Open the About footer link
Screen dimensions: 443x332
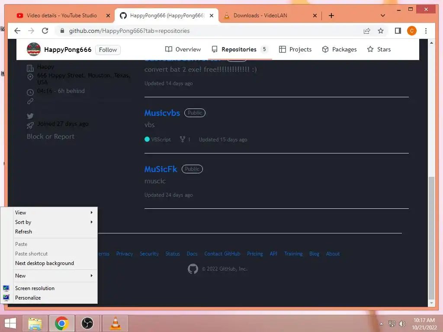(x=333, y=254)
